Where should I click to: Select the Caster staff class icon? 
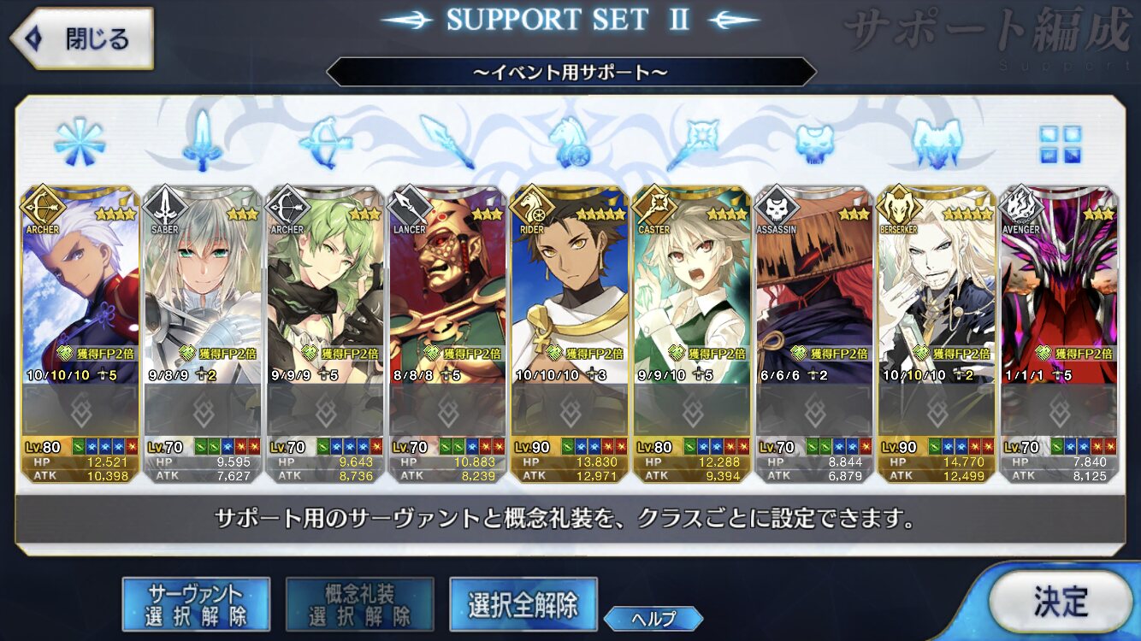[x=693, y=142]
